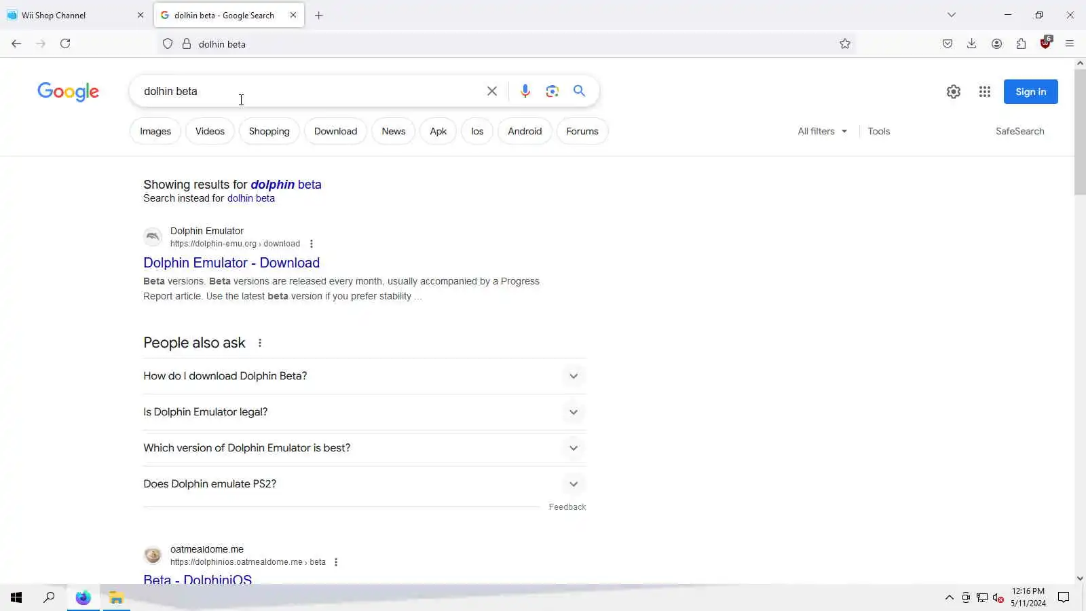
Task: Open the Tools search options
Action: [879, 131]
